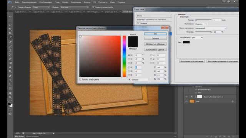
Task: Open the Справка menu
Action: [x=121, y=2]
